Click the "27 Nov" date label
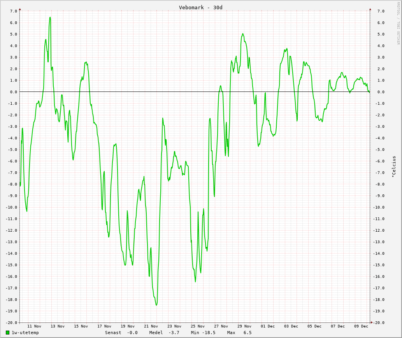 [x=221, y=326]
